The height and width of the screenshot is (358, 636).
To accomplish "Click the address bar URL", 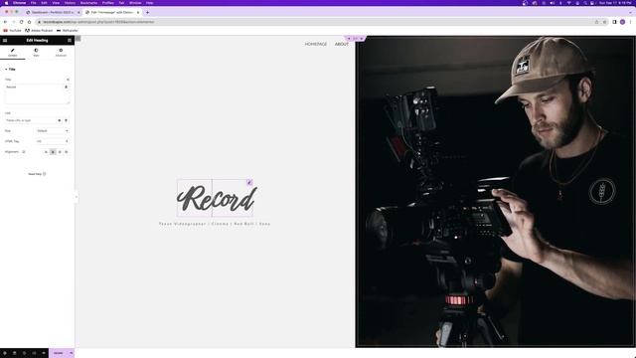I will [x=98, y=22].
